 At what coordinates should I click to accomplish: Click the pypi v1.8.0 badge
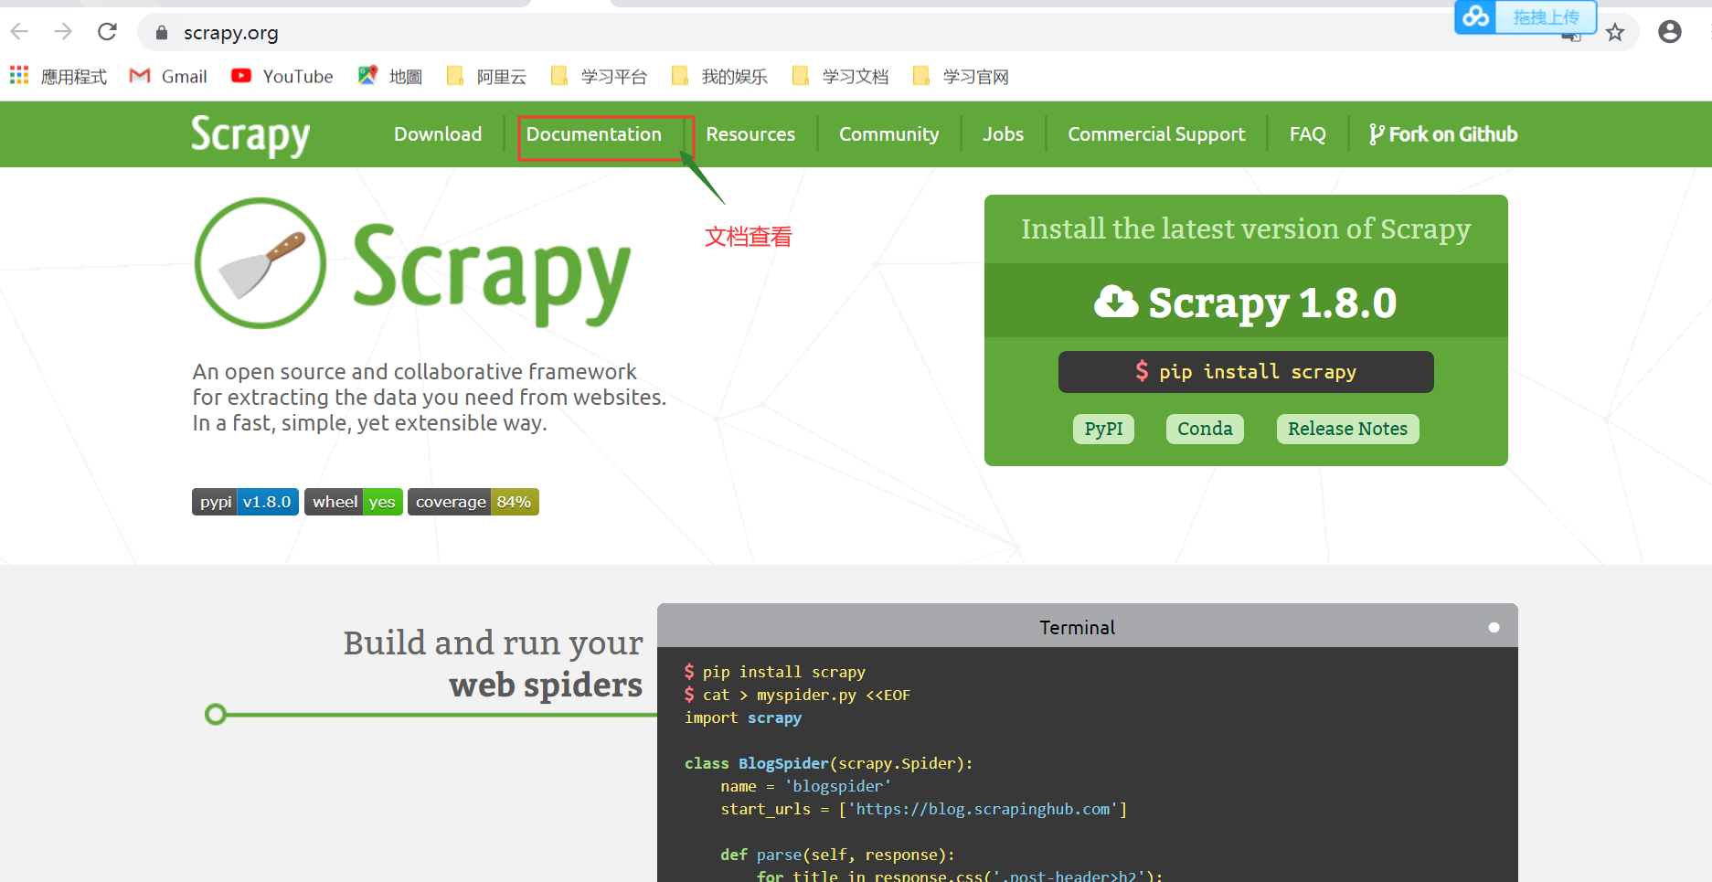[x=245, y=502]
